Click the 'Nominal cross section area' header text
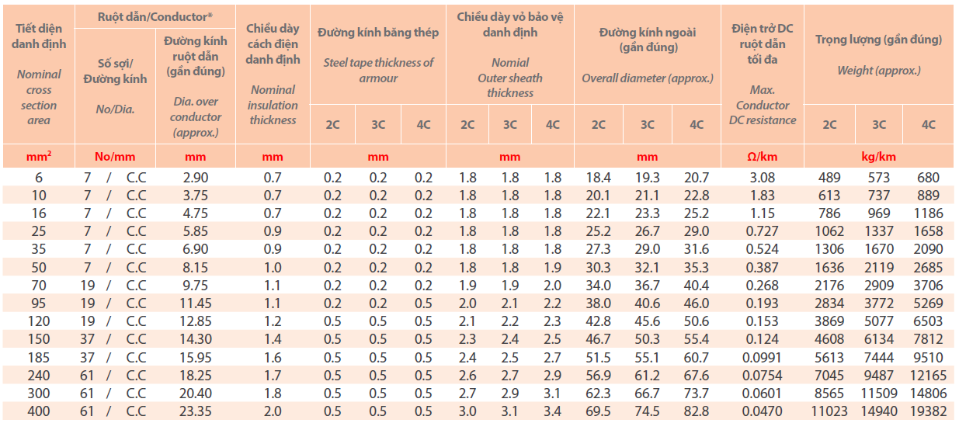 click(x=39, y=97)
